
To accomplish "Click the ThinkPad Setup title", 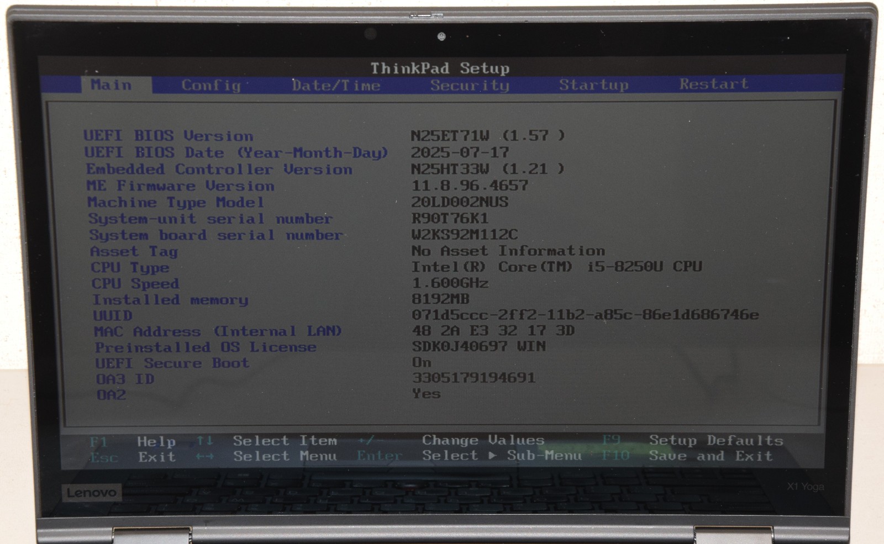I will [440, 68].
